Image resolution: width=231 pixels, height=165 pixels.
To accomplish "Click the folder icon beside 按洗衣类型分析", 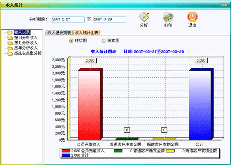I will tap(10, 53).
